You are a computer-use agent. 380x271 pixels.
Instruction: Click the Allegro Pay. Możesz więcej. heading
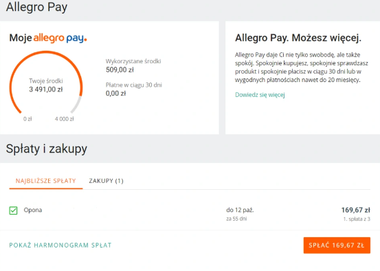pyautogui.click(x=298, y=38)
